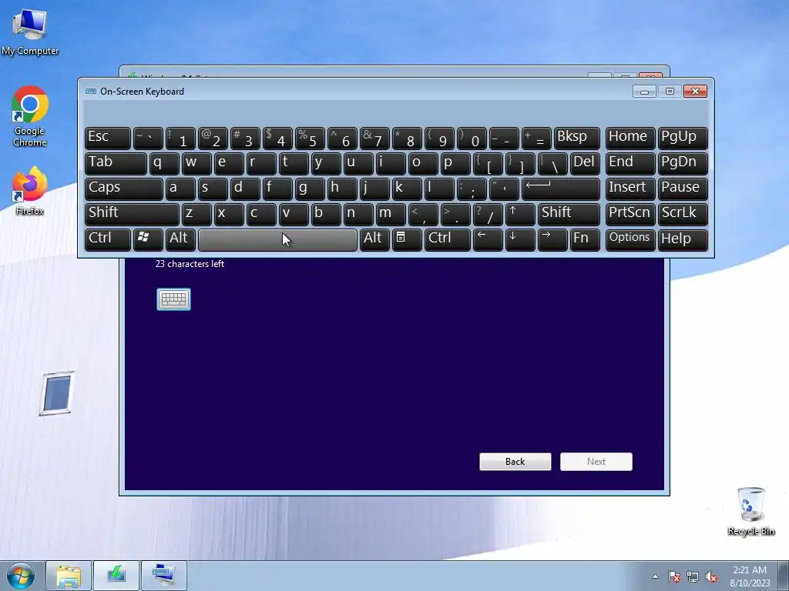This screenshot has height=591, width=789.
Task: Click the Windows Start button
Action: (20, 576)
